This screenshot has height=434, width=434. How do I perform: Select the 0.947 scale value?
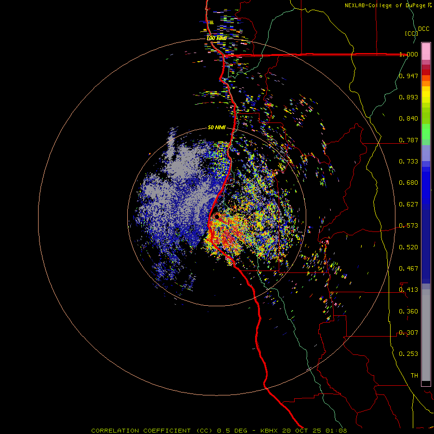click(x=408, y=76)
